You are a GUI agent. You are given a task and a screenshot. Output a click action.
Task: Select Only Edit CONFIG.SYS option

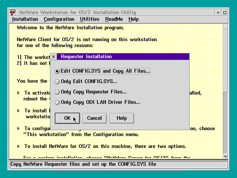[86, 82]
